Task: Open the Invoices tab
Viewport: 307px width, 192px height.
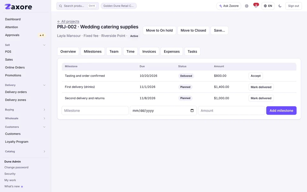Action: click(x=149, y=51)
